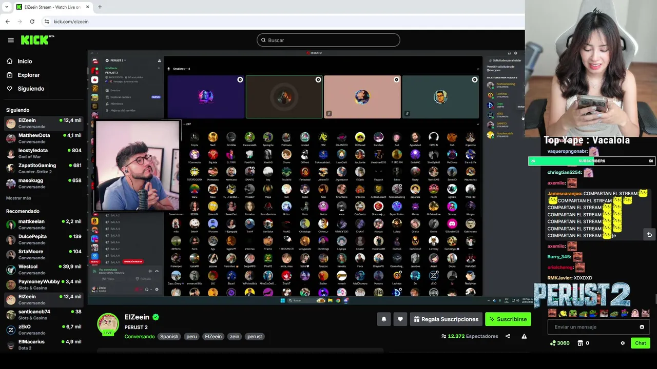Screen dimensions: 657x369
Task: Open santicanob74 recommended channel
Action: 44,314
